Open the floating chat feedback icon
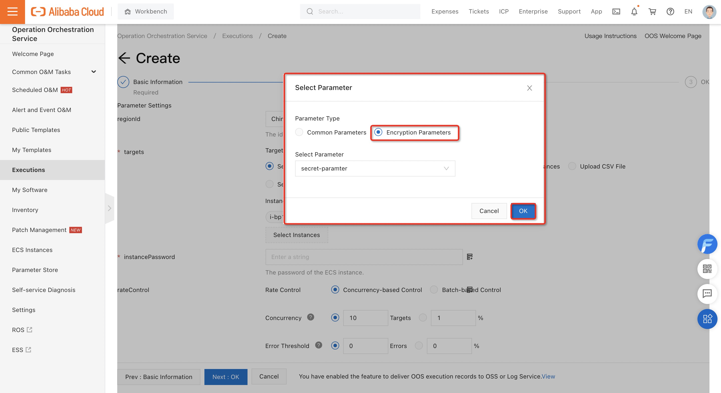 click(x=707, y=293)
